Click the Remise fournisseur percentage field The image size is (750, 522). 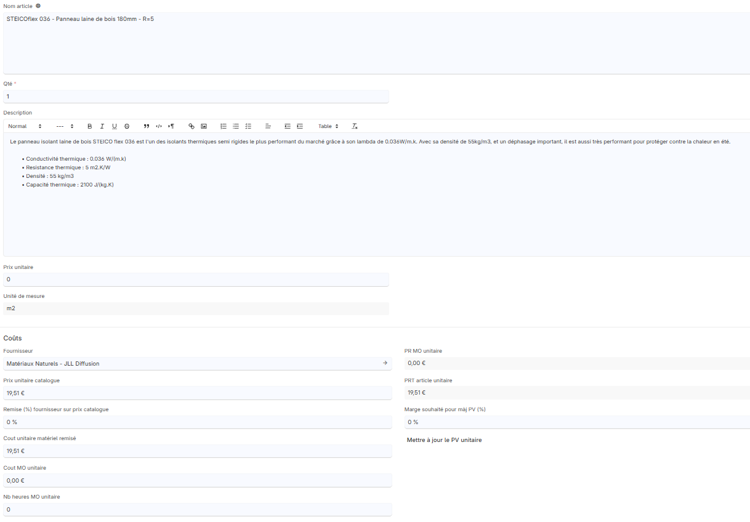pyautogui.click(x=197, y=422)
